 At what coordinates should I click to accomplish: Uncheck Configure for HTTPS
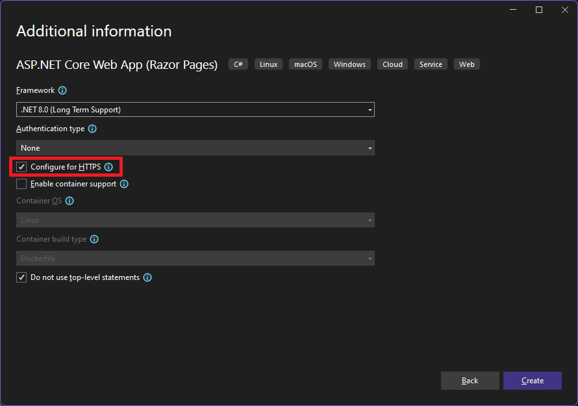(21, 167)
